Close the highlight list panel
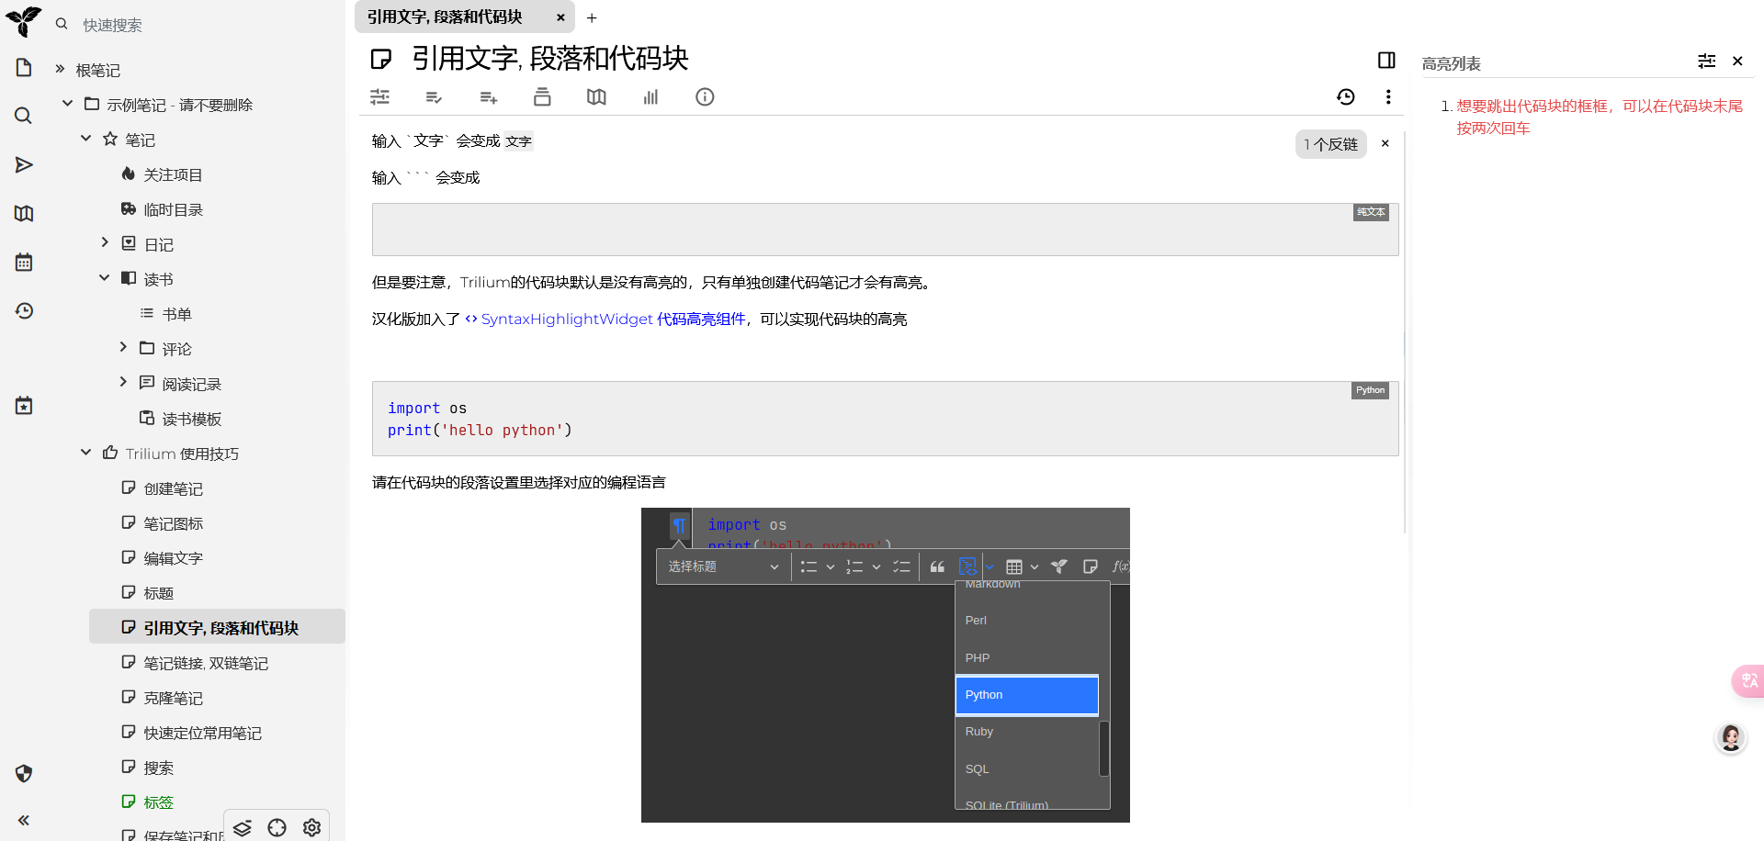Screen dimensions: 1764x841 click(1737, 61)
